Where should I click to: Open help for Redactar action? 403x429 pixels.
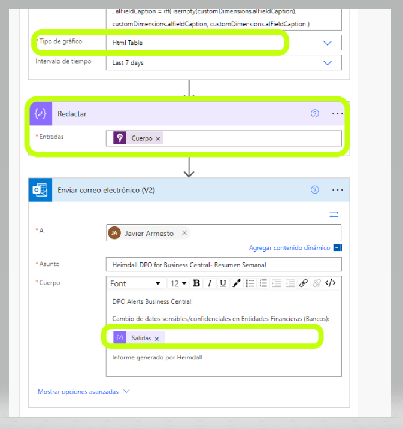315,113
